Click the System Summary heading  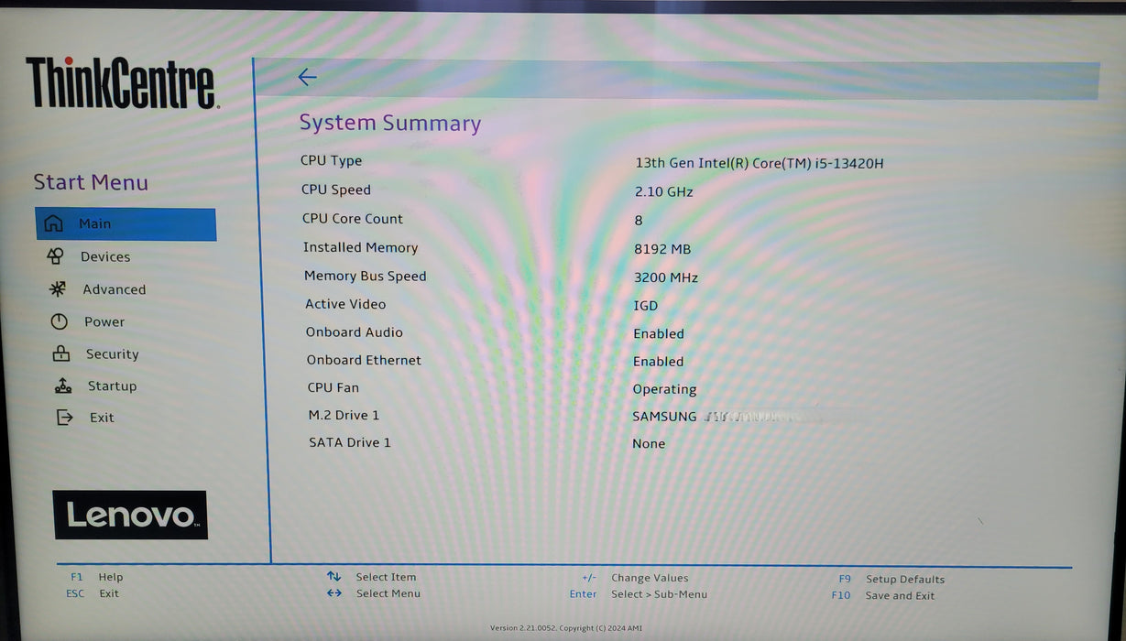pos(390,124)
